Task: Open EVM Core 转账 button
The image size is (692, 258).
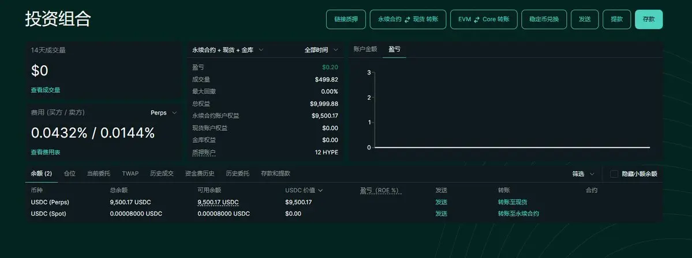Action: coord(484,20)
